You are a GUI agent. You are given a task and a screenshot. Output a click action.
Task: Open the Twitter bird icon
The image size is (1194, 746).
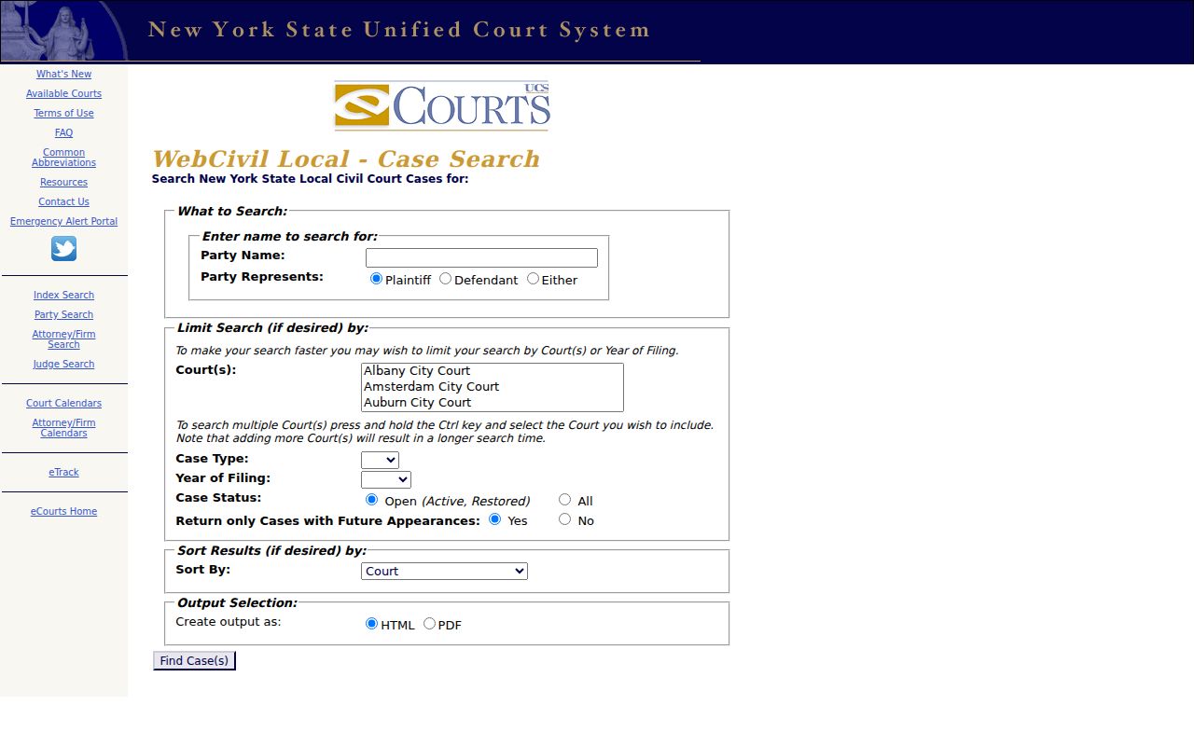63,249
